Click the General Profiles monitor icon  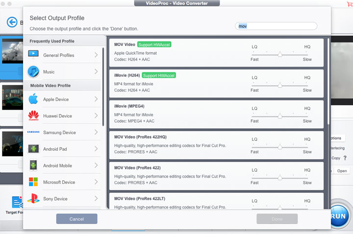pyautogui.click(x=33, y=55)
